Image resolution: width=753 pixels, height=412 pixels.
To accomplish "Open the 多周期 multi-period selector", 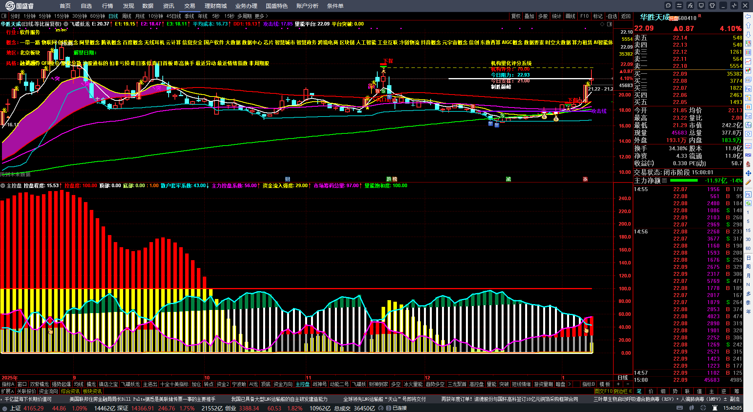I will pos(244,16).
